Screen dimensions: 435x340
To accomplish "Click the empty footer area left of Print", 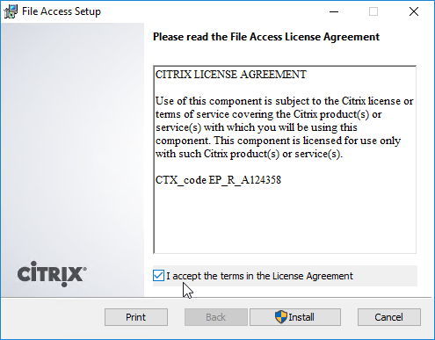I will (53, 318).
